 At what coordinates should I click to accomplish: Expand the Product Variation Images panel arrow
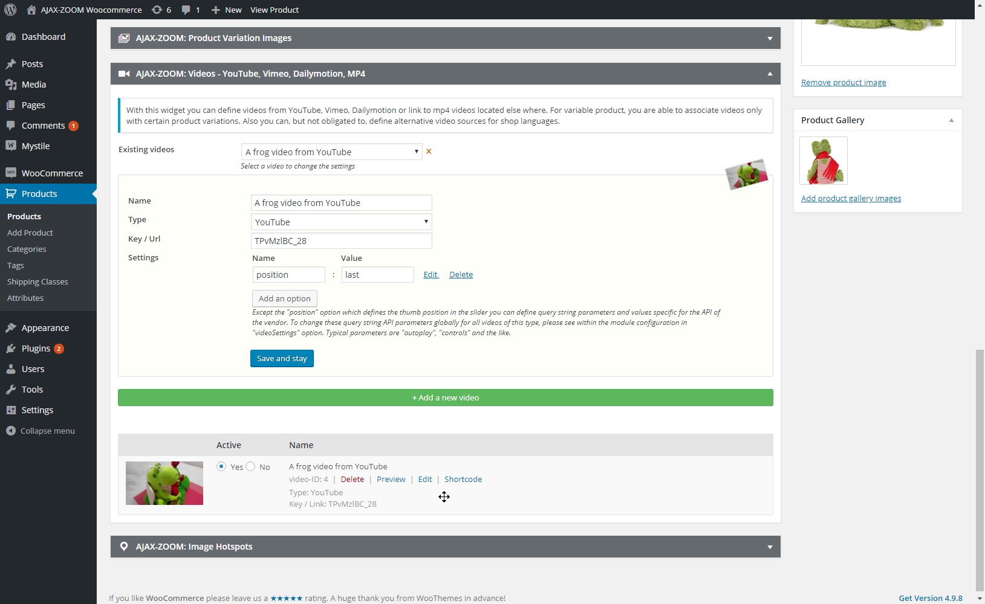click(x=770, y=39)
